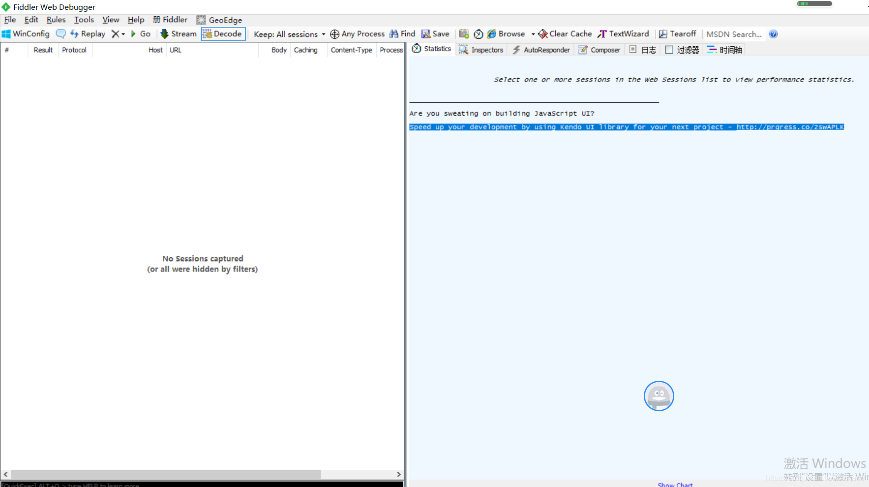Sort sessions by Body column
Image resolution: width=869 pixels, height=487 pixels.
[x=274, y=50]
